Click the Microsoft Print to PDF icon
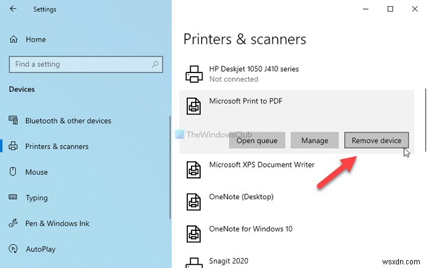This screenshot has width=427, height=268. tap(193, 106)
